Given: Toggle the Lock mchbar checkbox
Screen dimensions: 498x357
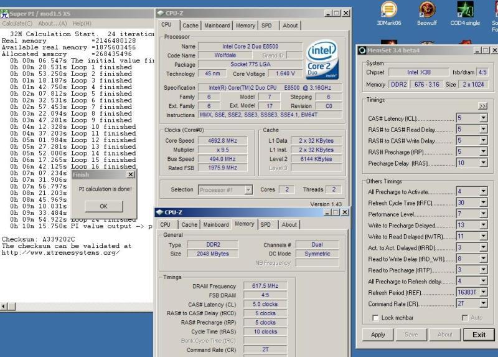Looking at the screenshot, I should [x=375, y=318].
